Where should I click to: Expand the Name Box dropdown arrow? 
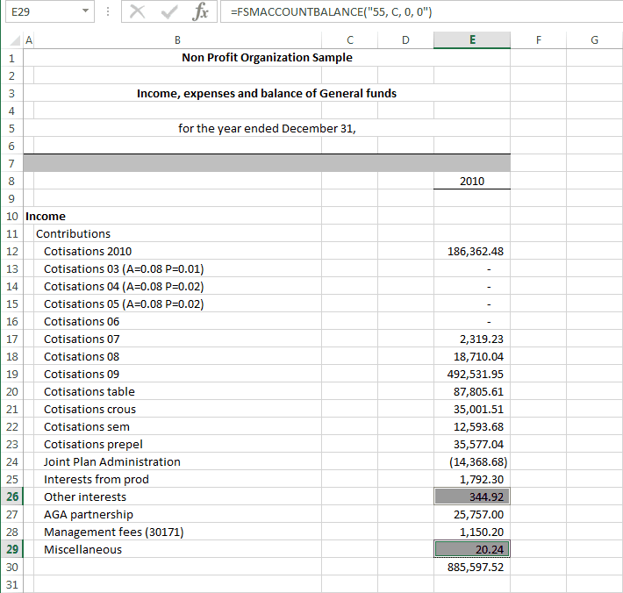pyautogui.click(x=85, y=11)
